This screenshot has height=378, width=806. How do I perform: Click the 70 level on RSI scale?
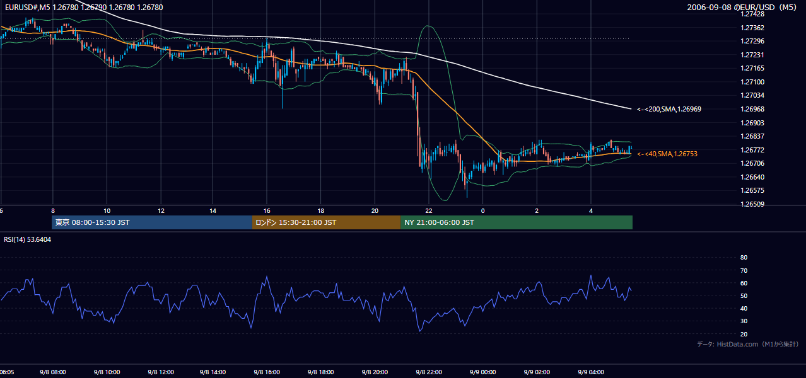pyautogui.click(x=744, y=270)
